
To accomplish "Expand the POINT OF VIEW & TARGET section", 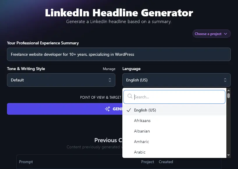I will pyautogui.click(x=101, y=97).
